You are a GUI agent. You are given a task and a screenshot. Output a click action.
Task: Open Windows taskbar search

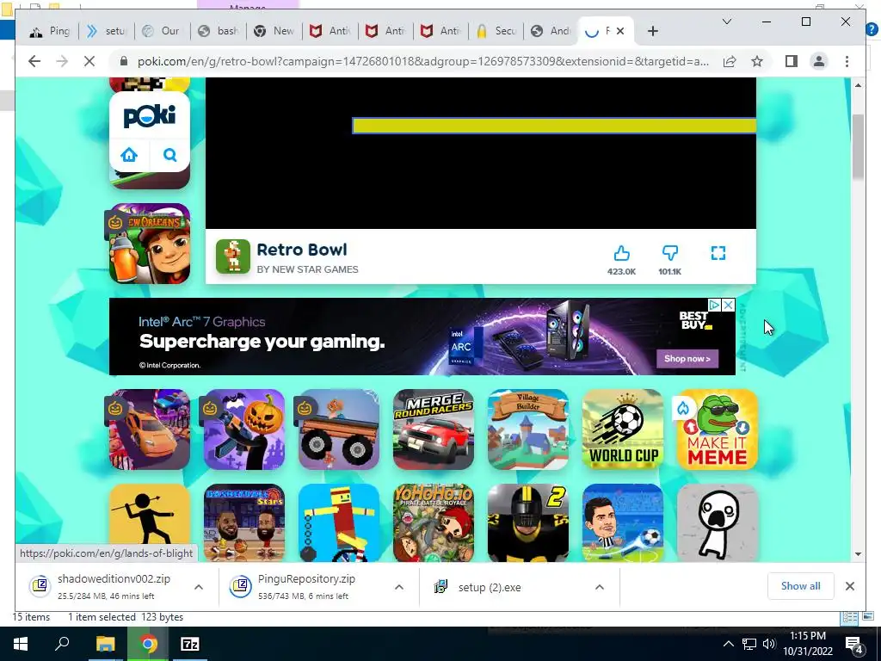(x=62, y=644)
